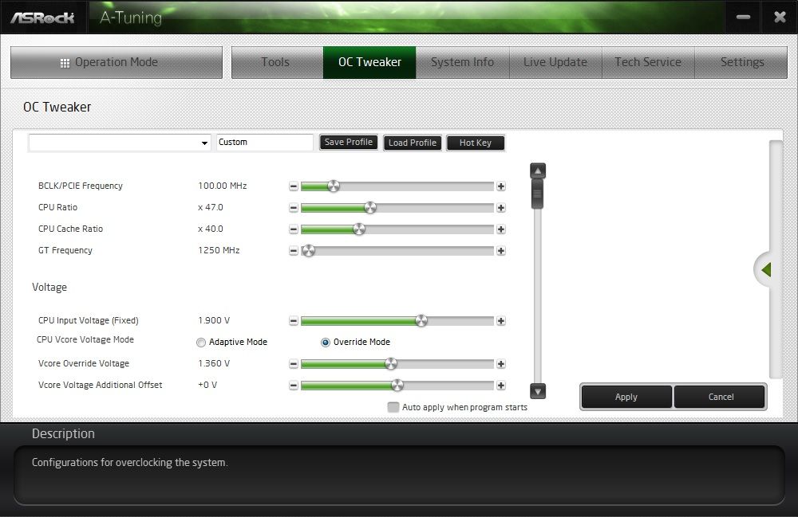
Task: Increase CPU Cache Ratio with plus icon
Action: pos(501,229)
